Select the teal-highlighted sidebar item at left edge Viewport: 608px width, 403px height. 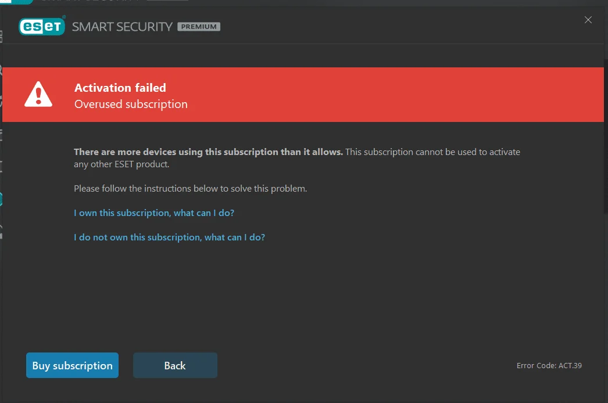click(1, 199)
